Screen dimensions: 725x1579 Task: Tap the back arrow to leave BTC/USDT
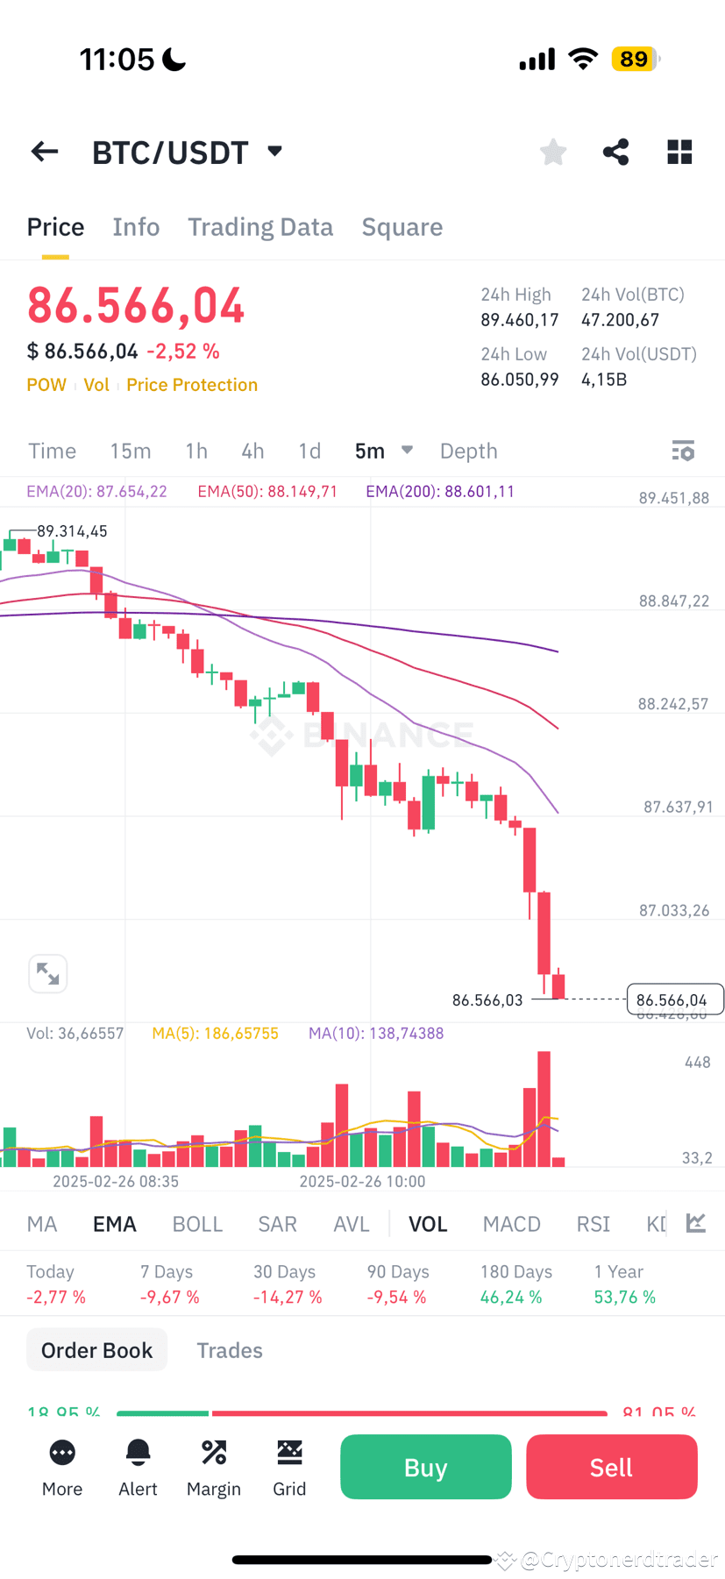pyautogui.click(x=44, y=151)
